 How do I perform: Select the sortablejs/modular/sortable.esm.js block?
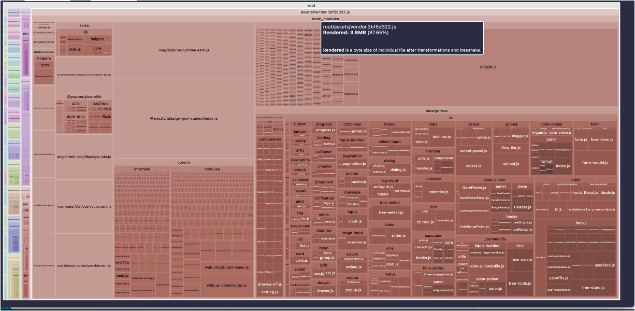[x=84, y=265]
